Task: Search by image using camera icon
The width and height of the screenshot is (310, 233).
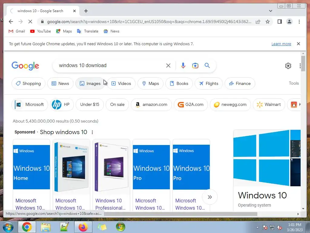Action: tap(195, 66)
